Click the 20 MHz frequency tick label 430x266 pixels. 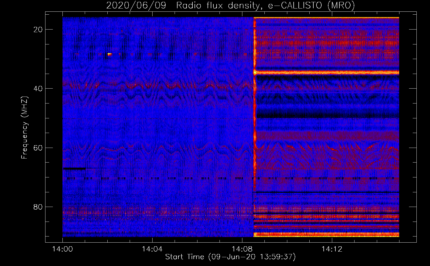pyautogui.click(x=38, y=30)
